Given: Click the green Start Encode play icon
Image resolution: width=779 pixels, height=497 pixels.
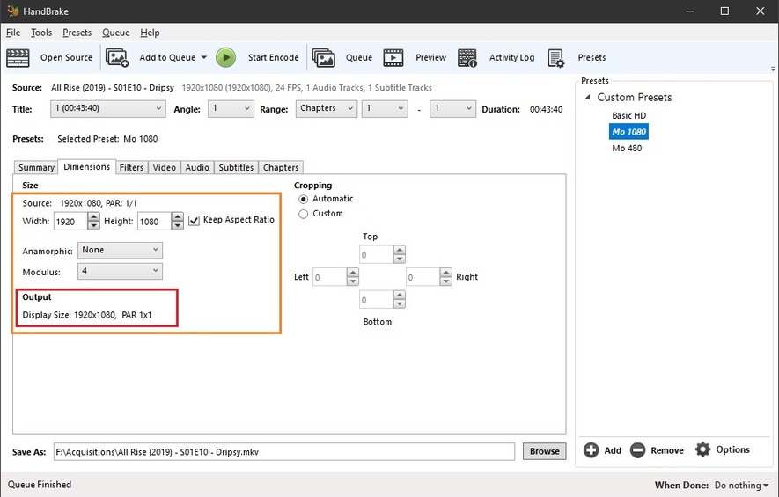Looking at the screenshot, I should pos(226,57).
